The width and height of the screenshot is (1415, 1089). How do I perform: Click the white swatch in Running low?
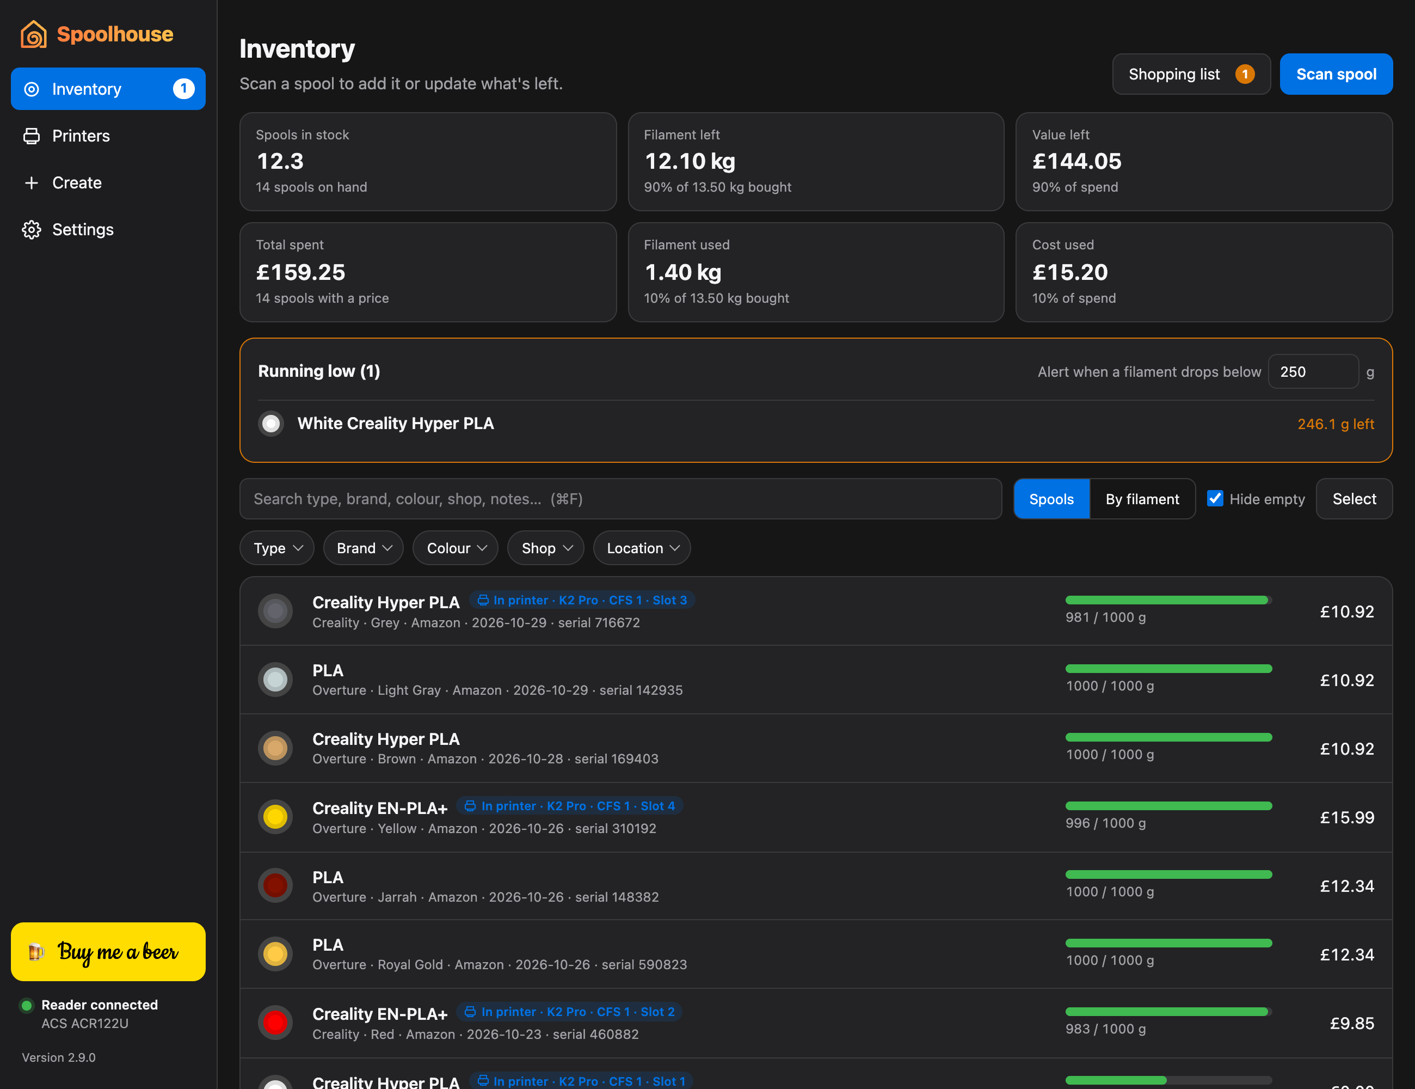click(x=271, y=424)
